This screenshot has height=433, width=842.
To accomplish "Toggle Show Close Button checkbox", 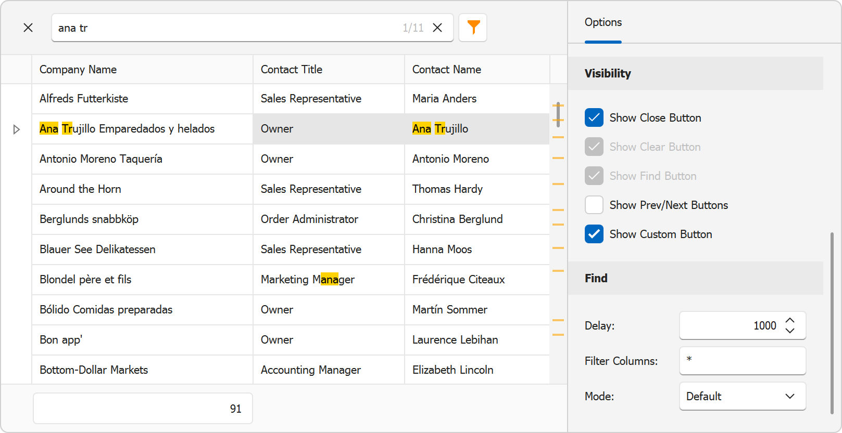I will tap(594, 118).
